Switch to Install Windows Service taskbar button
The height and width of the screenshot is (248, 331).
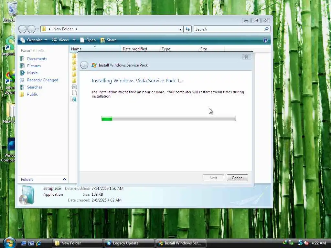click(181, 243)
